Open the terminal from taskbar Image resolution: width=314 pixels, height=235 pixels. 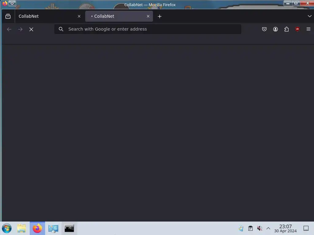click(69, 228)
